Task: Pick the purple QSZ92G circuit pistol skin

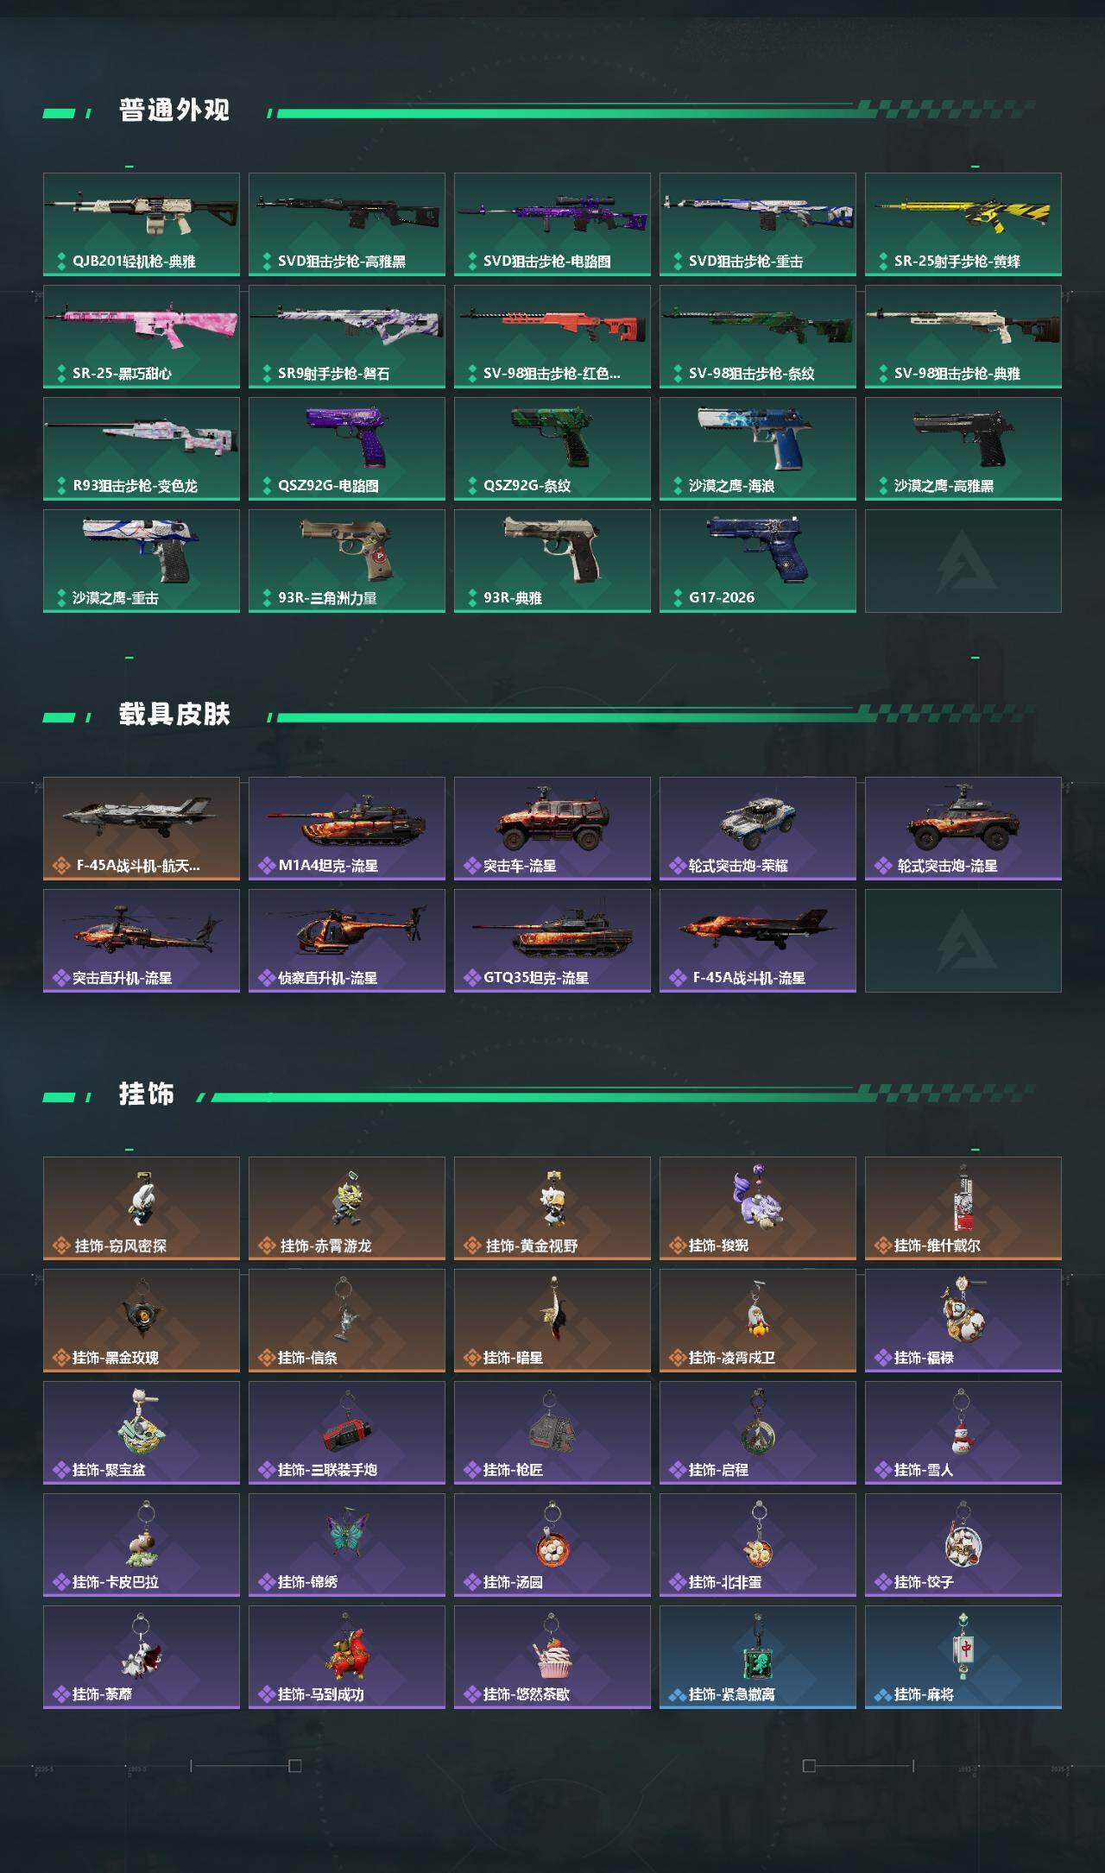Action: coord(347,449)
